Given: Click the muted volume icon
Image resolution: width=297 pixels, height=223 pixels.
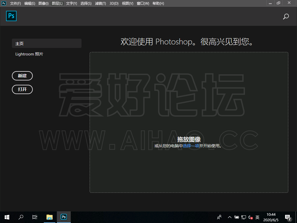Looking at the screenshot, I should 250,217.
